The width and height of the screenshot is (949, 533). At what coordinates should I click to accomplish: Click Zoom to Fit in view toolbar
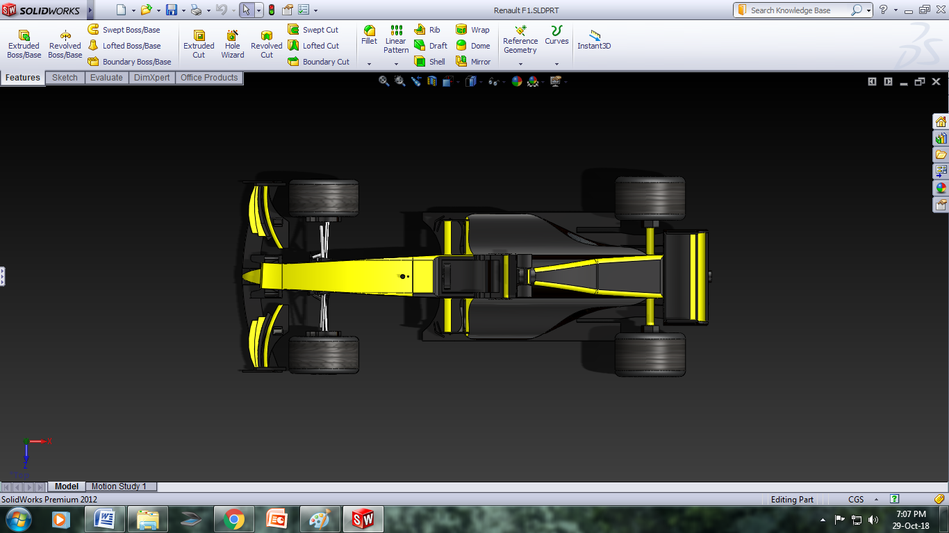tap(383, 81)
